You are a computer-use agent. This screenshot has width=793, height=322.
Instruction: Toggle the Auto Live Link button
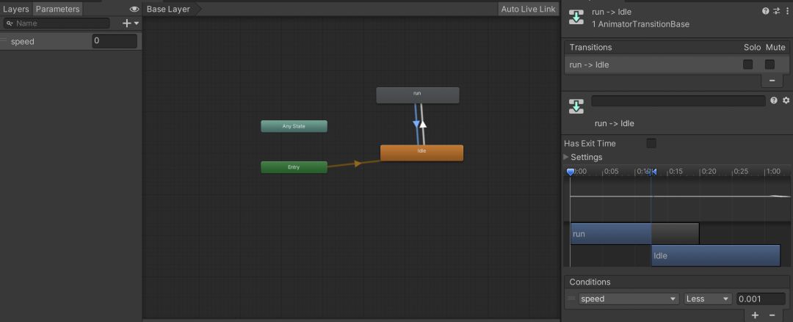pos(528,9)
